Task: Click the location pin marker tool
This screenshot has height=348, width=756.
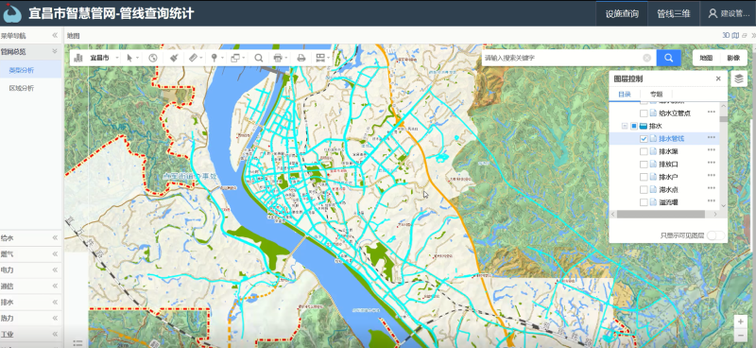Action: [x=215, y=58]
